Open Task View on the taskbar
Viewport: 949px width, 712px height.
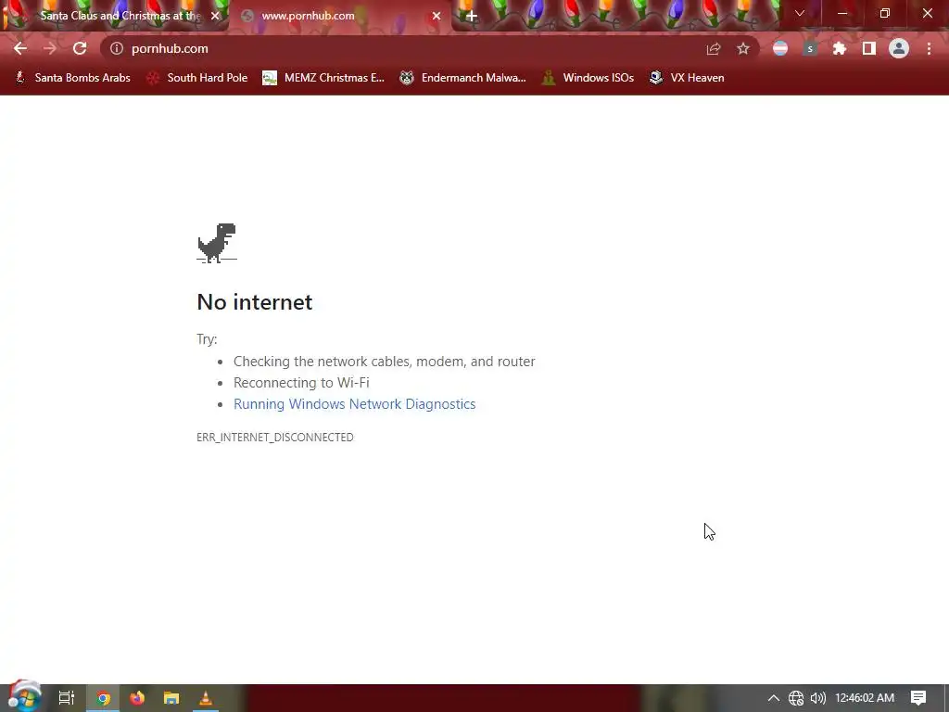(x=67, y=697)
